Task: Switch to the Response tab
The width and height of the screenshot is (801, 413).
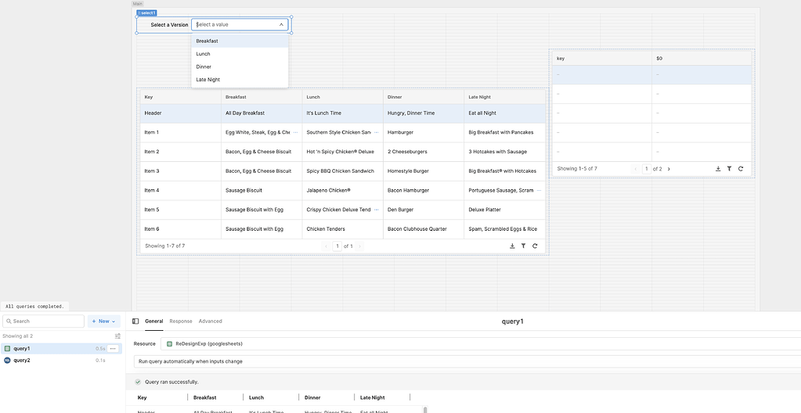Action: tap(181, 321)
